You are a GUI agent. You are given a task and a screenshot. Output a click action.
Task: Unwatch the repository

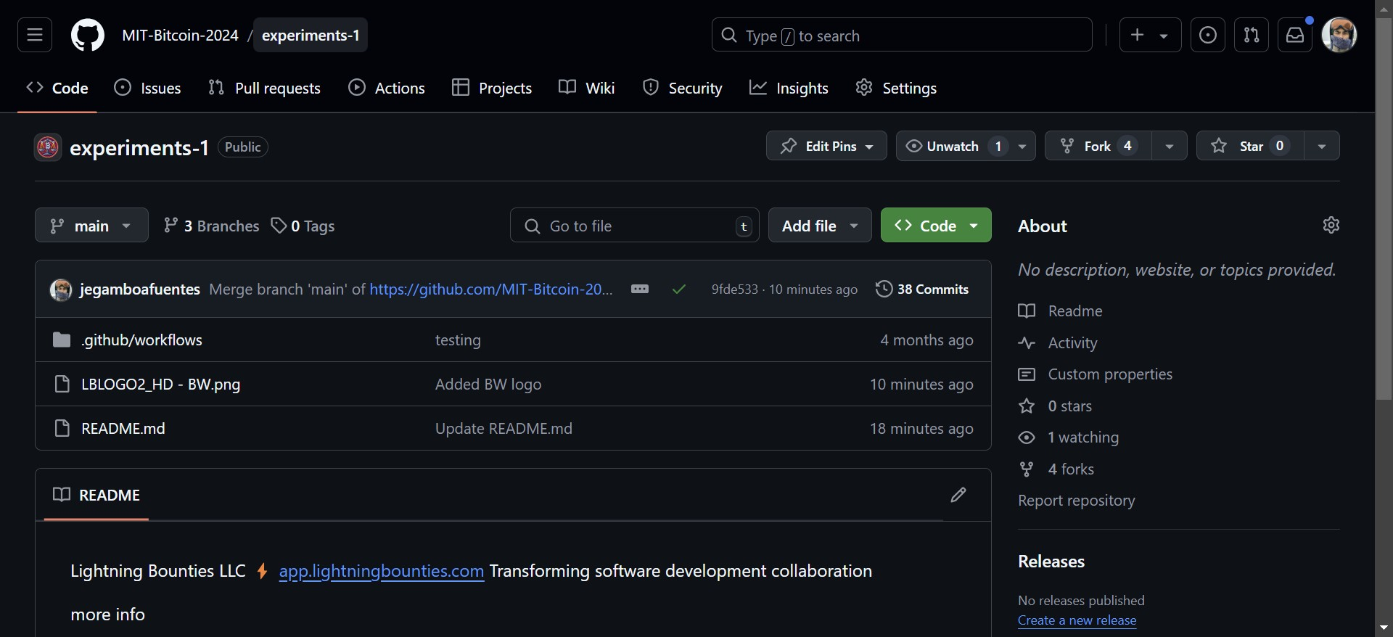pyautogui.click(x=952, y=146)
